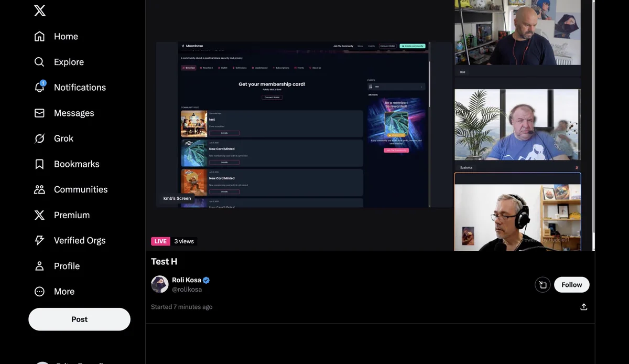Viewport: 629px width, 364px height.
Task: Click the share upload icon
Action: (584, 307)
